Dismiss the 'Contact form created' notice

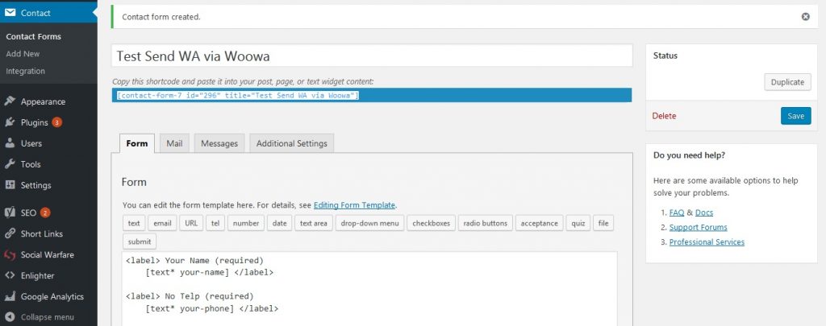coord(806,17)
